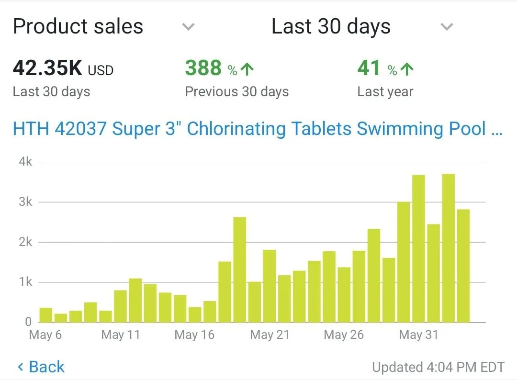This screenshot has width=517, height=380.
Task: Click the chevron beside Product sales
Action: coord(189,27)
